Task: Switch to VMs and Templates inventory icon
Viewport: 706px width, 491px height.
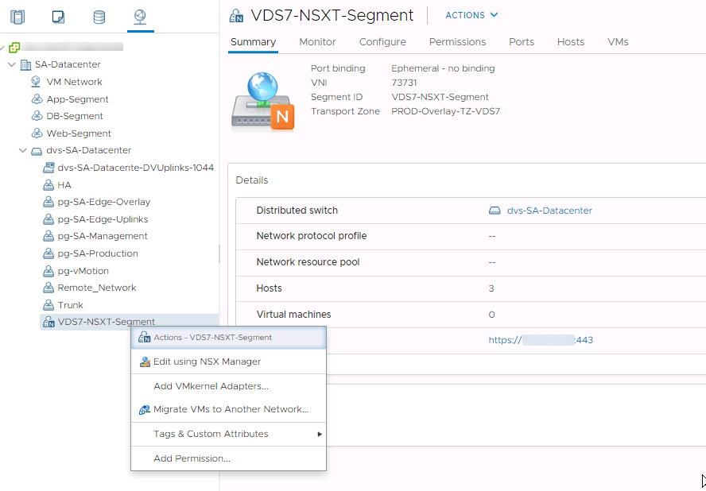Action: click(x=58, y=17)
